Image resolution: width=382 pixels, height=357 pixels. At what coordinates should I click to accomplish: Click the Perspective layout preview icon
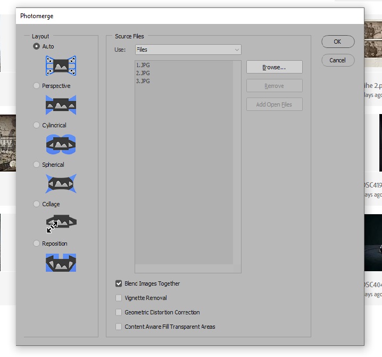tap(61, 104)
